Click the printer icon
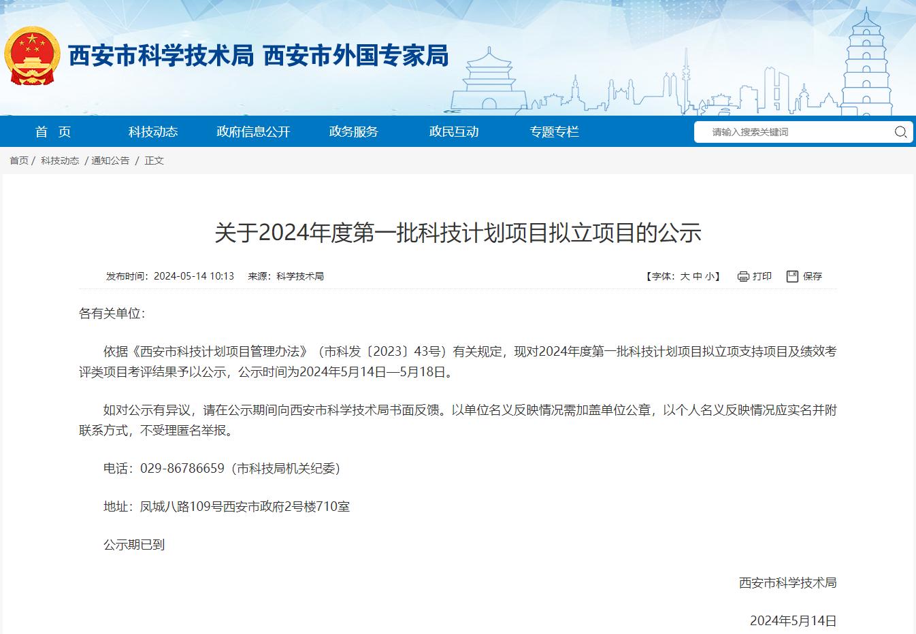 click(743, 276)
